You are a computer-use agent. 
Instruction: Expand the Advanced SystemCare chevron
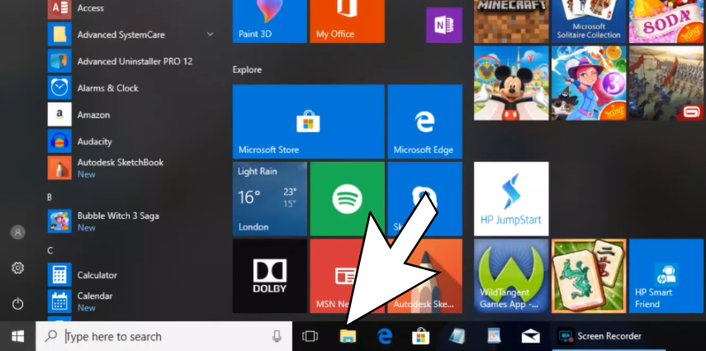(x=210, y=34)
